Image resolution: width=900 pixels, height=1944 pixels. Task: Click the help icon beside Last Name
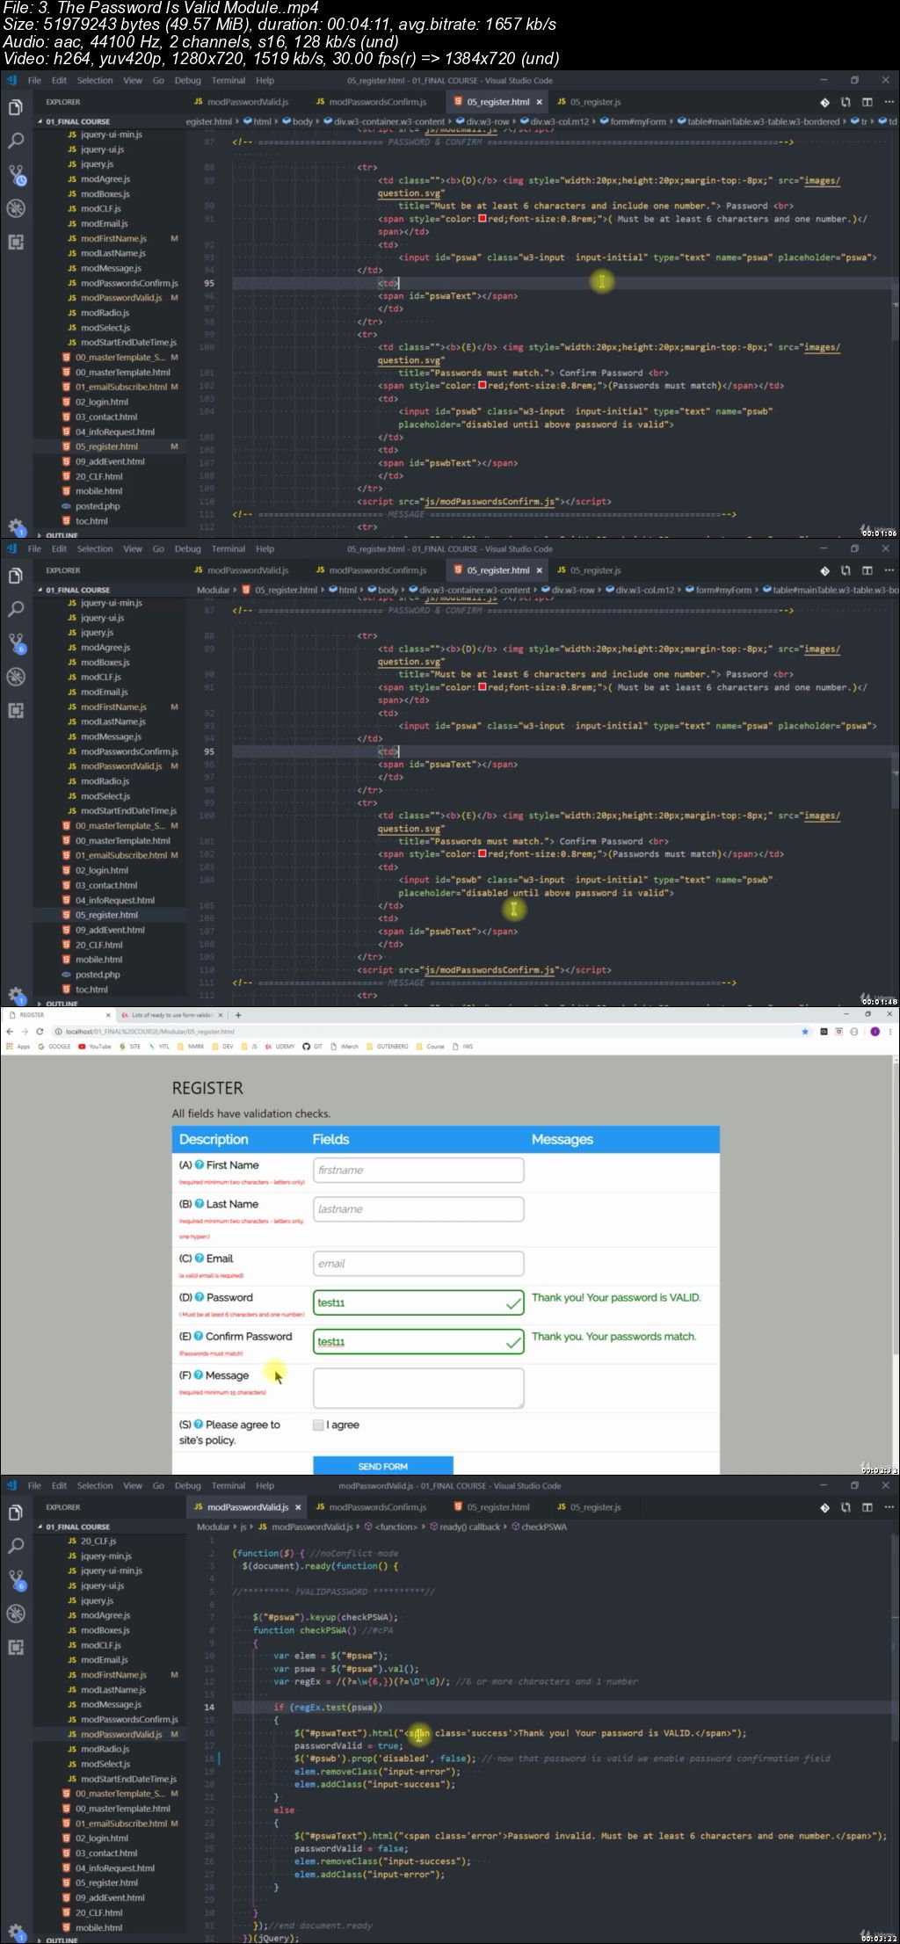point(200,1204)
